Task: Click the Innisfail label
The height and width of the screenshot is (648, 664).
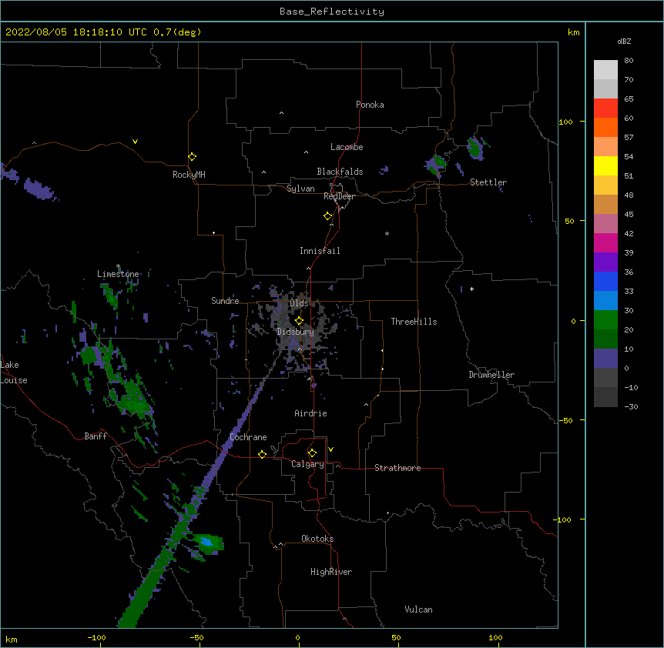Action: tap(320, 251)
